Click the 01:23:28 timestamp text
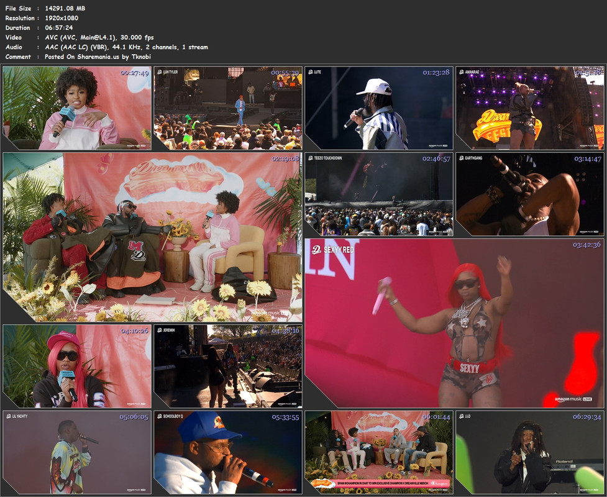 click(436, 73)
